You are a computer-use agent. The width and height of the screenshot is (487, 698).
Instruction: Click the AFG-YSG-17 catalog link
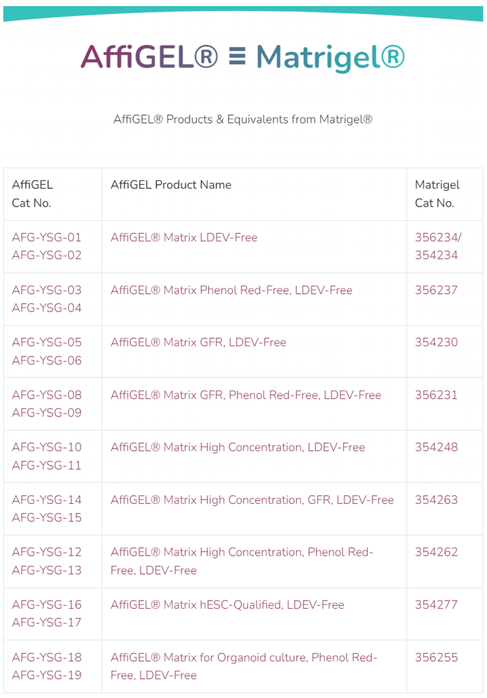[x=47, y=622]
